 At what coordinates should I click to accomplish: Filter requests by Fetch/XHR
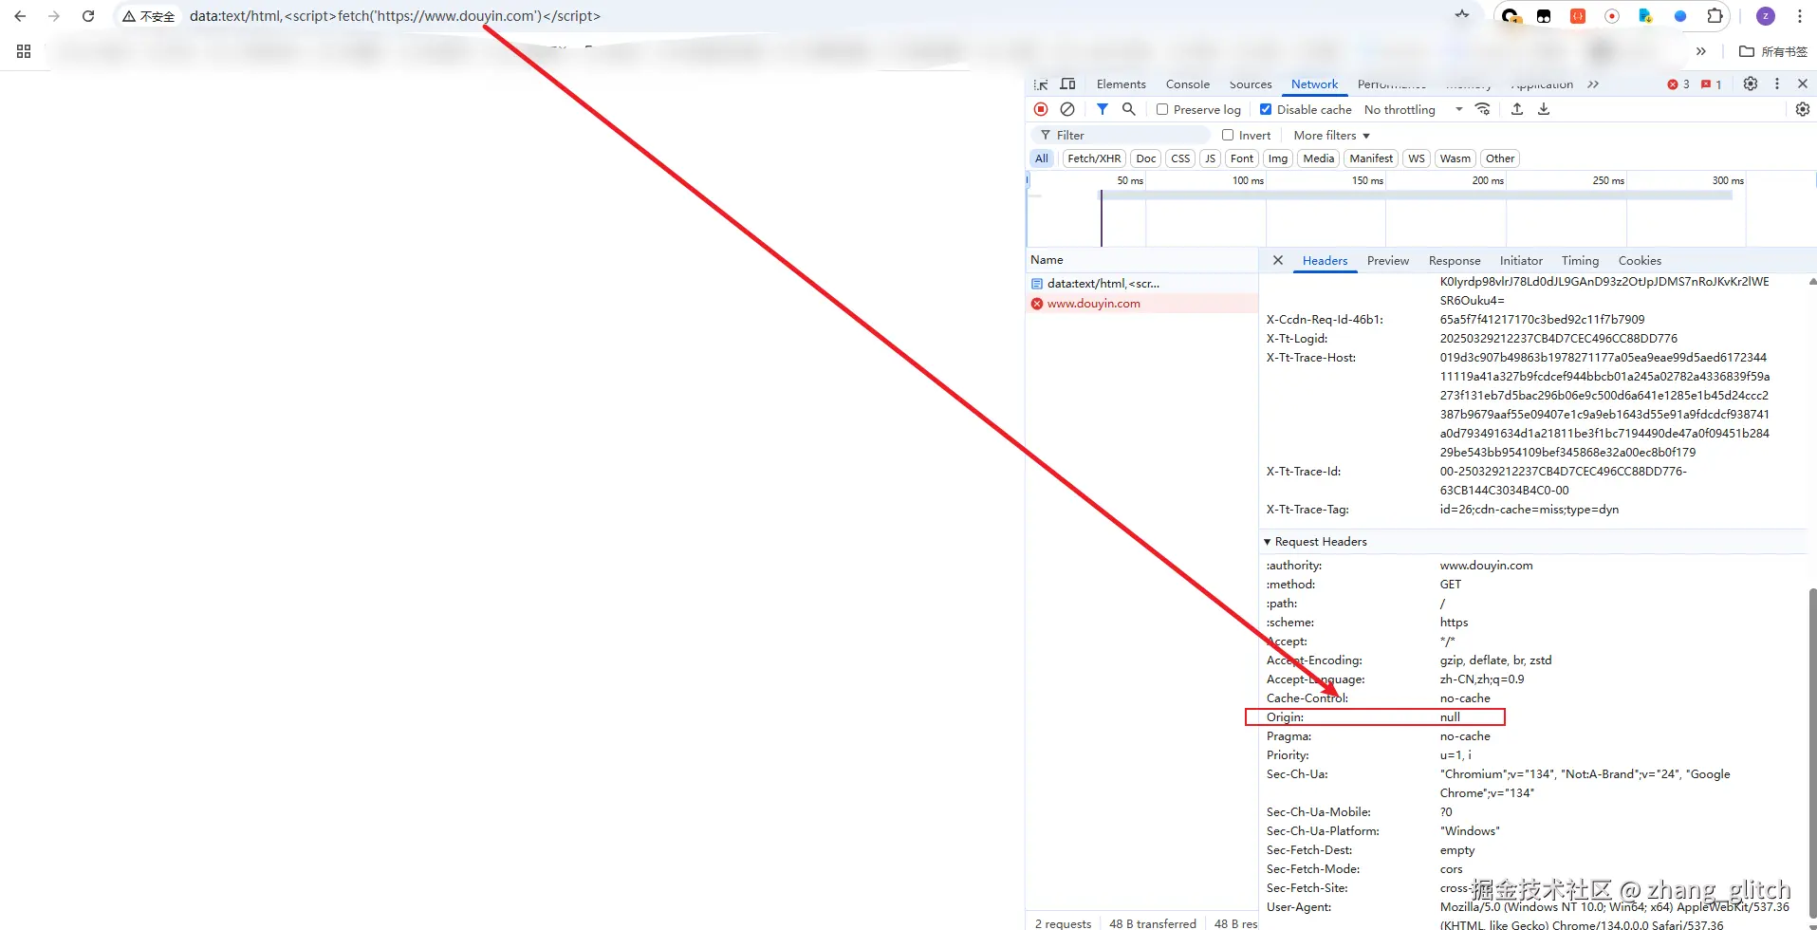[x=1094, y=158]
